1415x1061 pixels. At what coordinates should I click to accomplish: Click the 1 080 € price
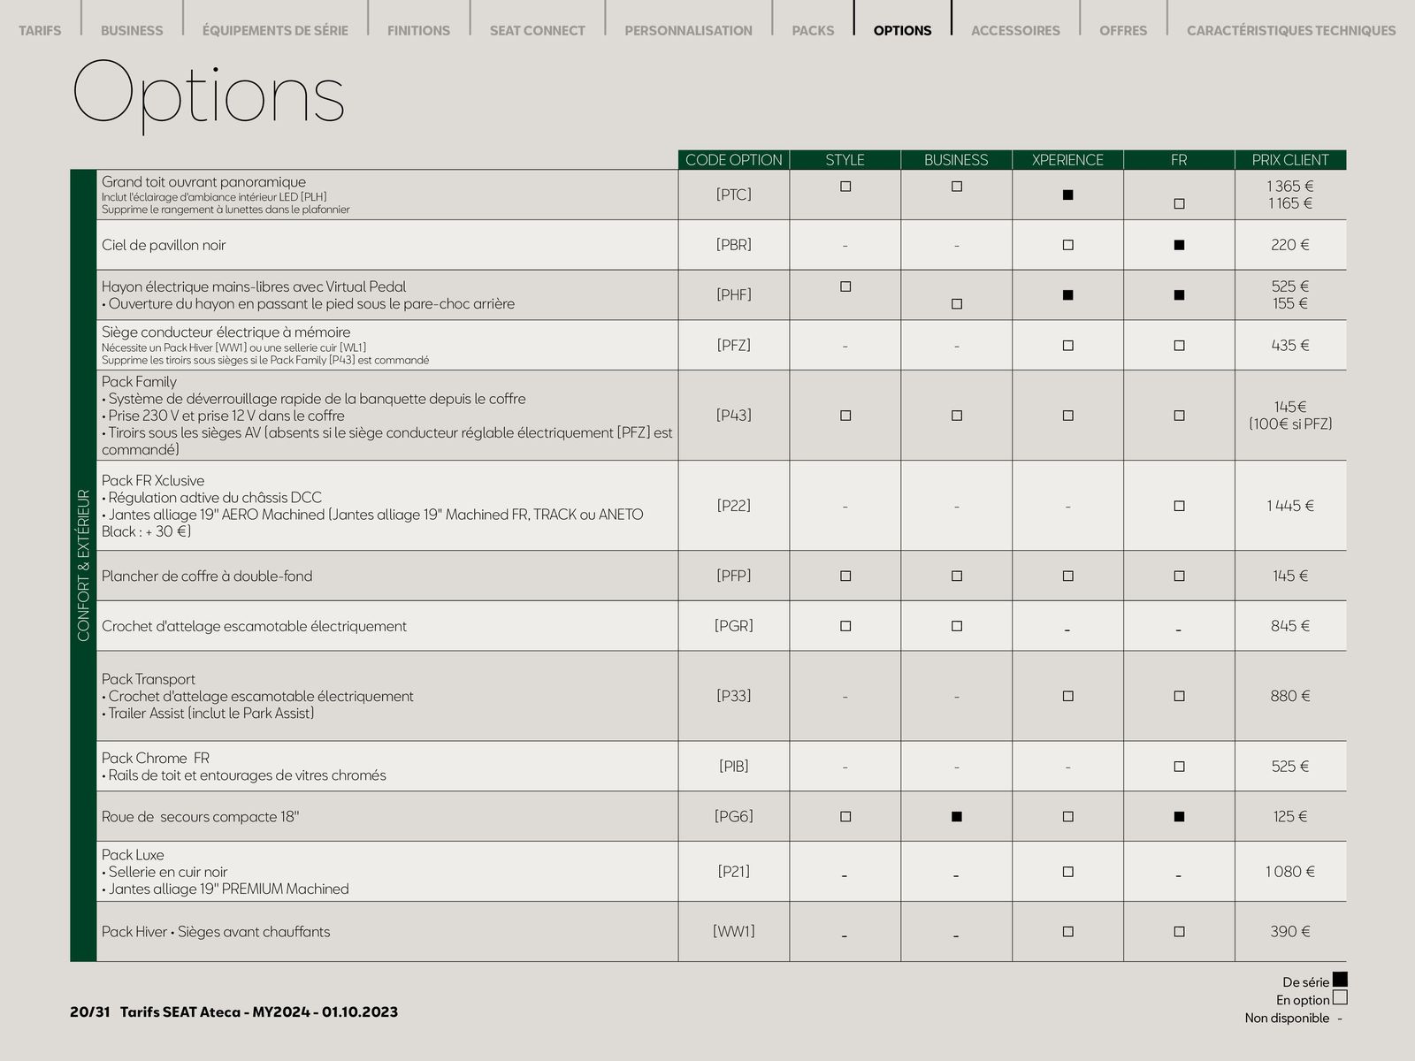(x=1290, y=872)
